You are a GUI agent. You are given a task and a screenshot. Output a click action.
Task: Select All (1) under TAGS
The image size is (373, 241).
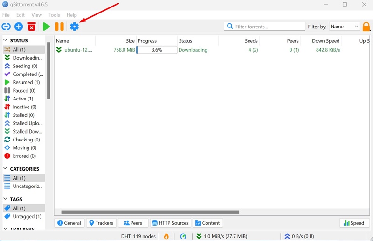pyautogui.click(x=24, y=208)
